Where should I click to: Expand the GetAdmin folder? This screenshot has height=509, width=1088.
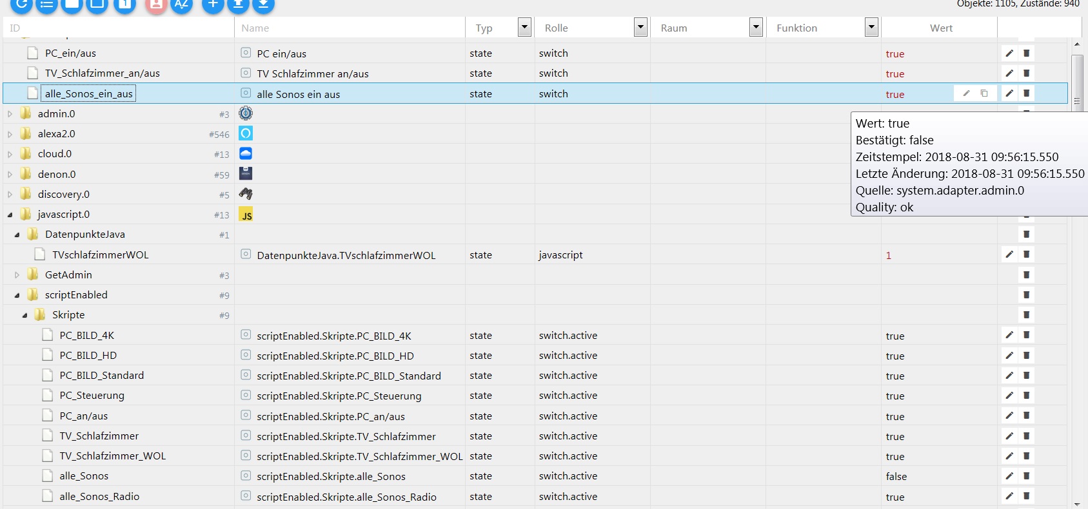pyautogui.click(x=17, y=275)
